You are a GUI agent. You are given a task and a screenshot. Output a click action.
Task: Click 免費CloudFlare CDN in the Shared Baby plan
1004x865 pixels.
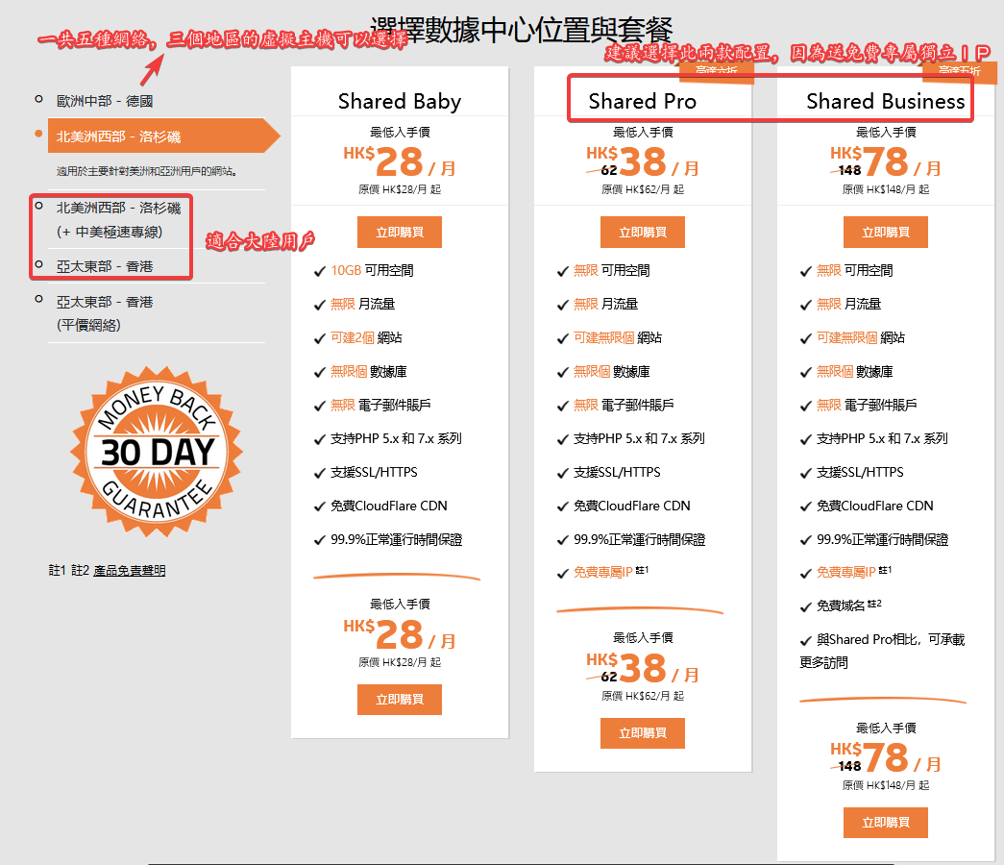pyautogui.click(x=389, y=506)
